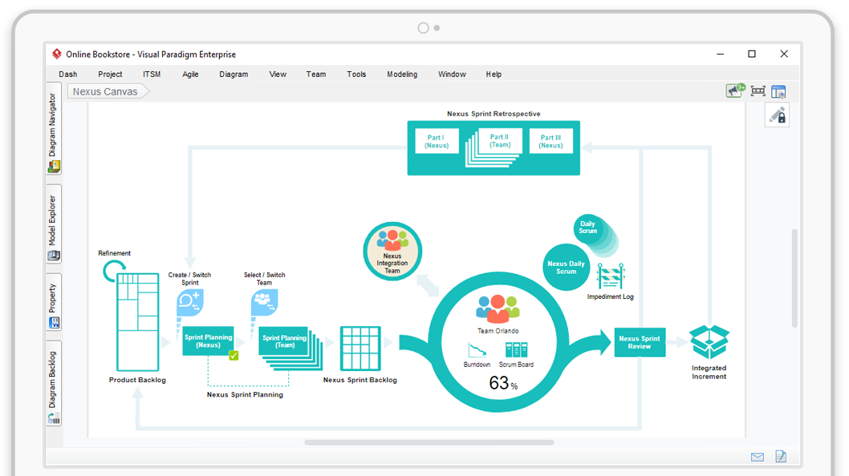Viewport: 849px width, 476px height.
Task: Open the Scrum Board icon
Action: [x=515, y=349]
